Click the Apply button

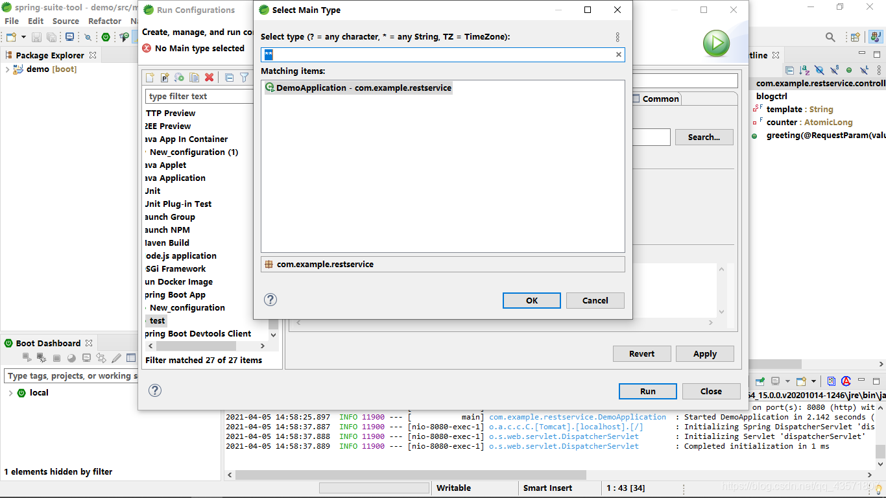[705, 353]
